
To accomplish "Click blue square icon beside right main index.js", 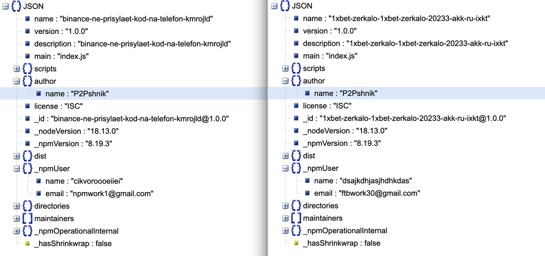I will (x=297, y=56).
